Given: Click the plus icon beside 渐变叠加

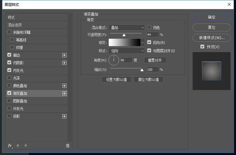Looking at the screenshot, I should tap(64, 94).
